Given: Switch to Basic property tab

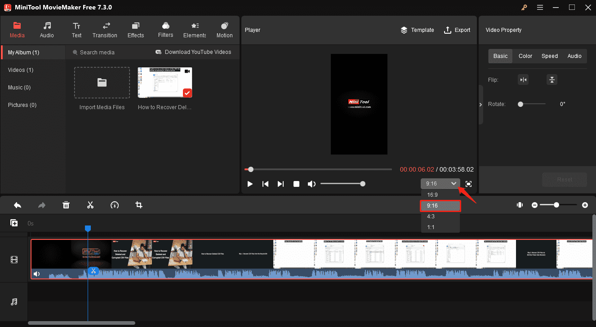Looking at the screenshot, I should [500, 56].
